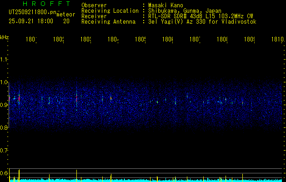This screenshot has width=286, height=182.
Task: Click the 1801 time axis label
Action: pyautogui.click(x=31, y=39)
